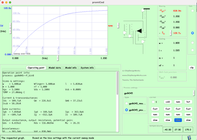Click the 'Mu = 26.31' value text
The height and width of the screenshot is (140, 197).
(x=72, y=123)
